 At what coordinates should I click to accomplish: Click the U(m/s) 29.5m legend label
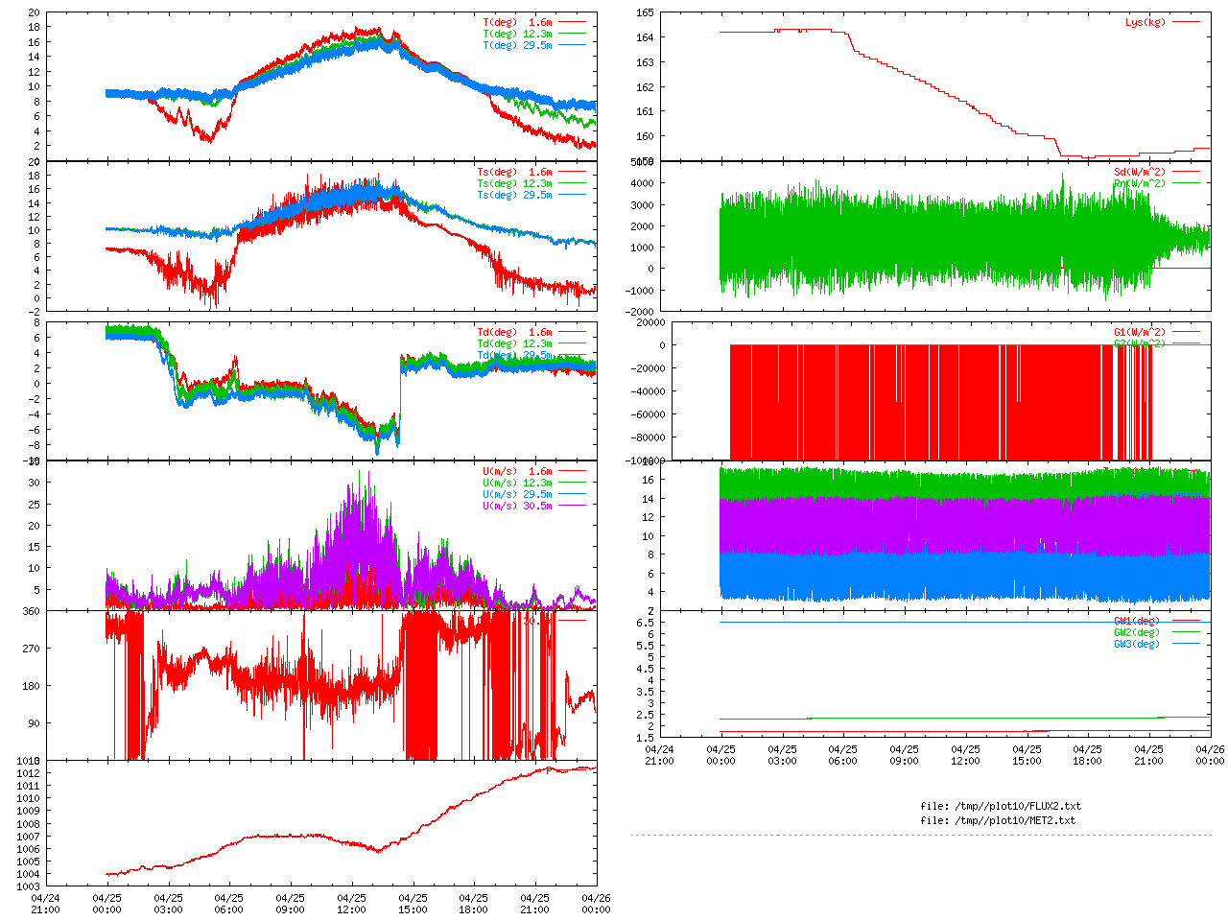click(x=517, y=494)
